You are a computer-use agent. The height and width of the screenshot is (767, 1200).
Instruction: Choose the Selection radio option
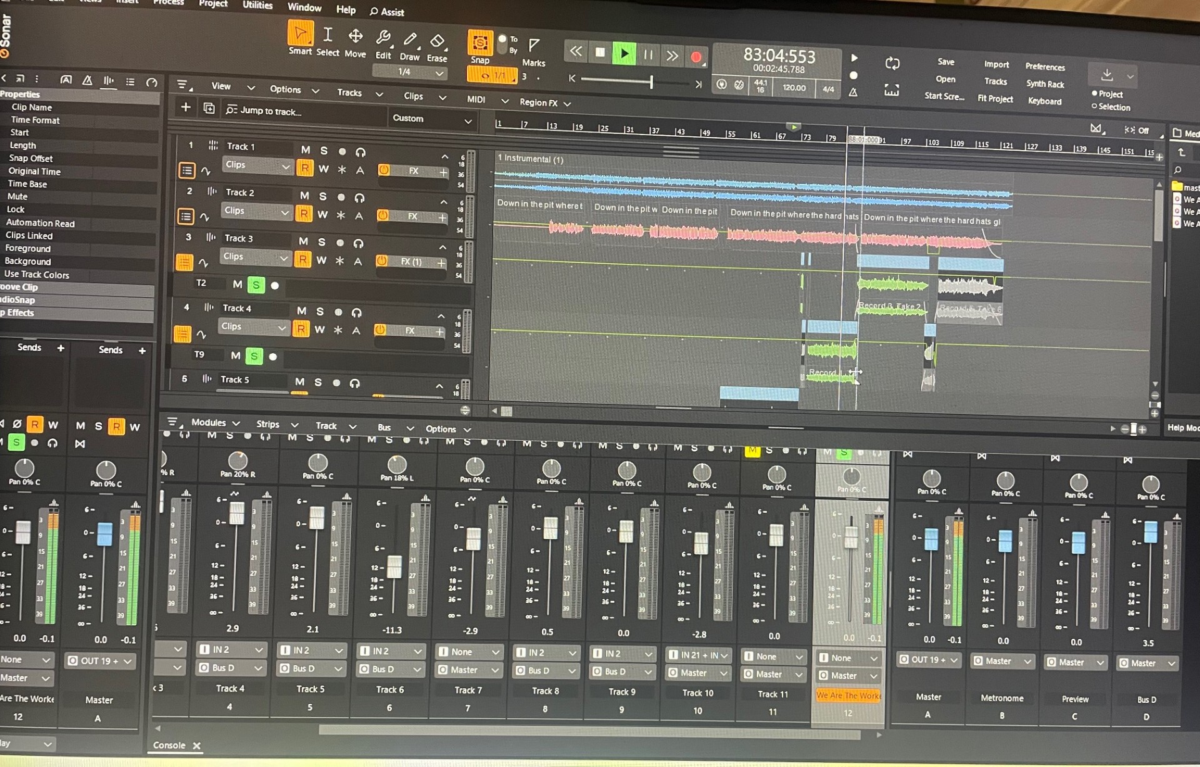click(1110, 107)
